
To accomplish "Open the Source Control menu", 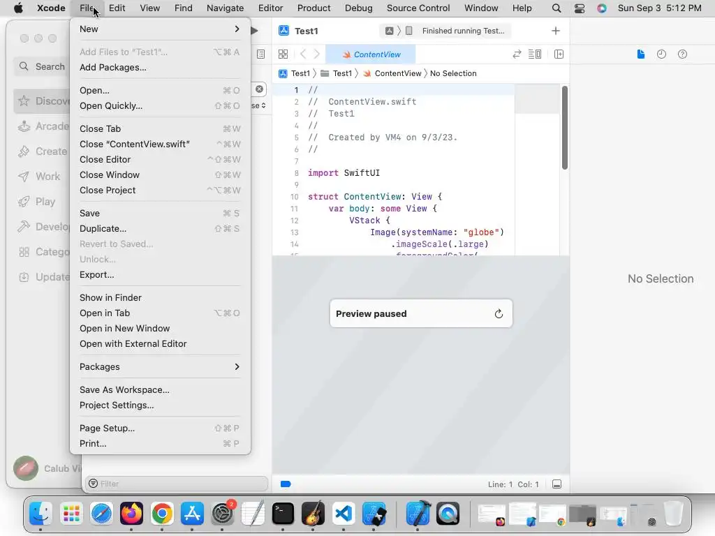I will [x=418, y=8].
